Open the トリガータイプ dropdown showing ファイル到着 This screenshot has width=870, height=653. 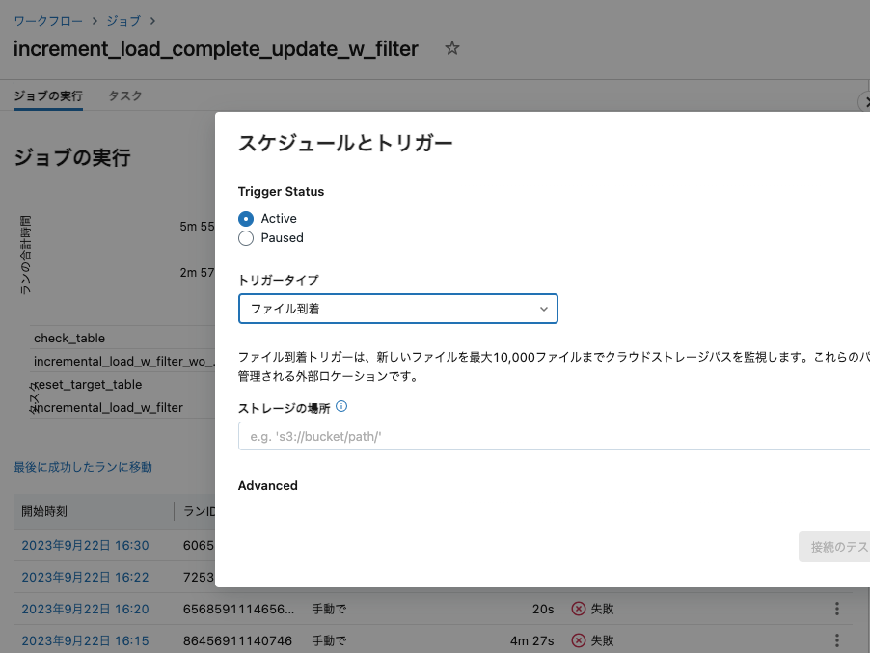coord(397,309)
